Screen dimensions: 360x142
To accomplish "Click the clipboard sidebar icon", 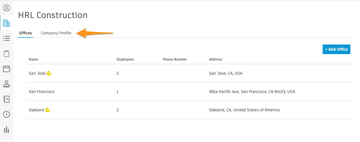I will tap(6, 54).
